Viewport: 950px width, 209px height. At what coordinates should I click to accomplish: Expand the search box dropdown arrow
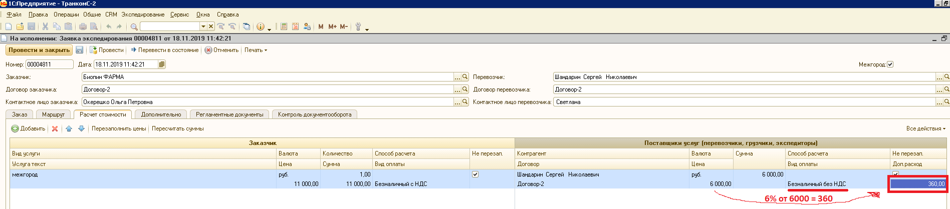point(203,26)
